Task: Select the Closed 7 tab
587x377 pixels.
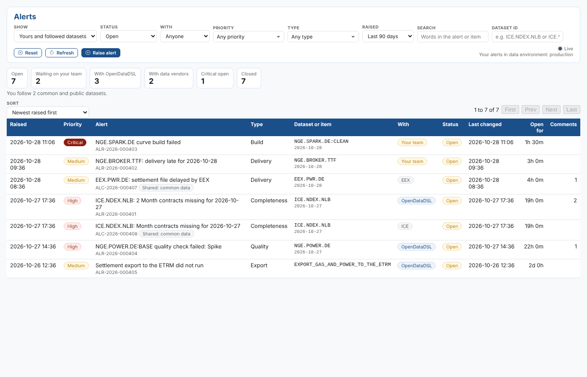Action: click(x=249, y=78)
